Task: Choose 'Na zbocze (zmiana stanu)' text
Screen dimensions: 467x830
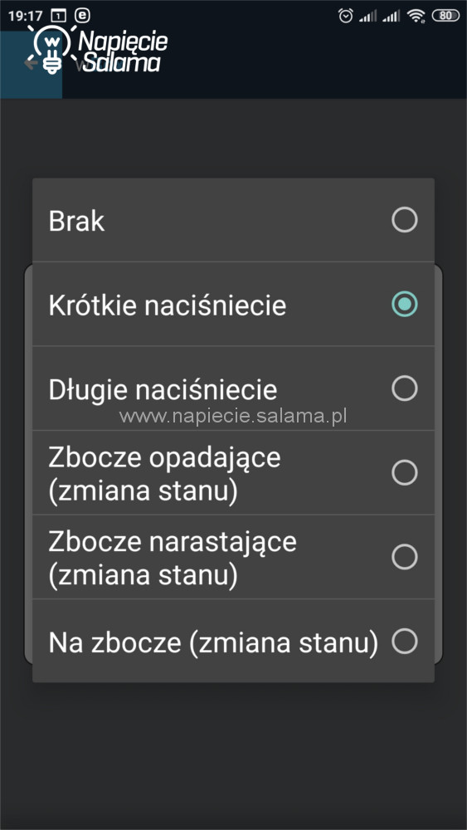Action: (214, 642)
